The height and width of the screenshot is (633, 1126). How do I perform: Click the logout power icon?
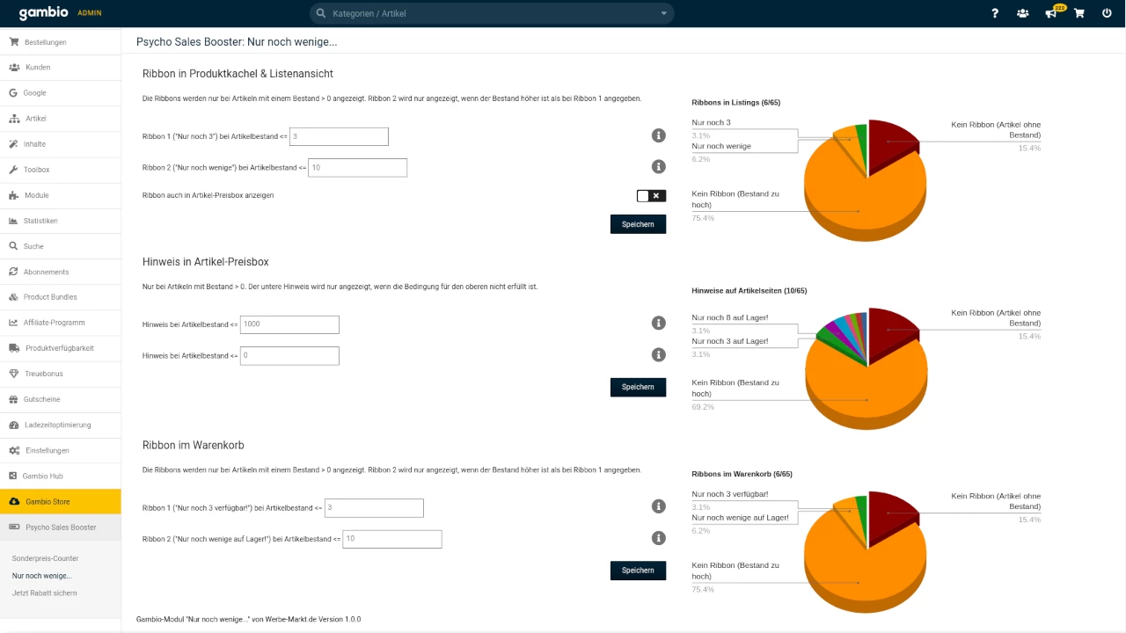pyautogui.click(x=1107, y=13)
